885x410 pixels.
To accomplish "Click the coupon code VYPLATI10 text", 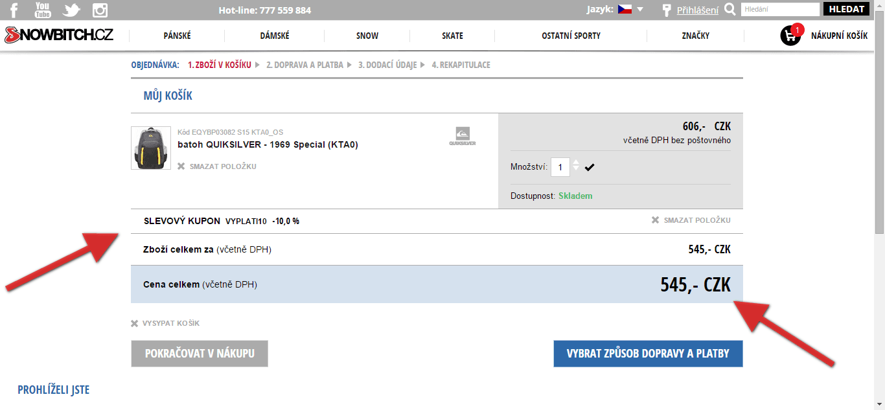I will coord(246,221).
